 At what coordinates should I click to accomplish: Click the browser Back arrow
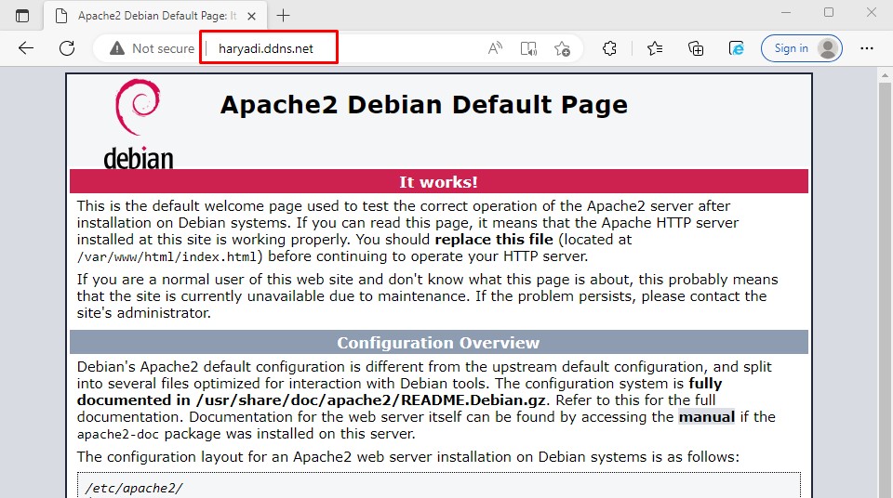coord(26,48)
